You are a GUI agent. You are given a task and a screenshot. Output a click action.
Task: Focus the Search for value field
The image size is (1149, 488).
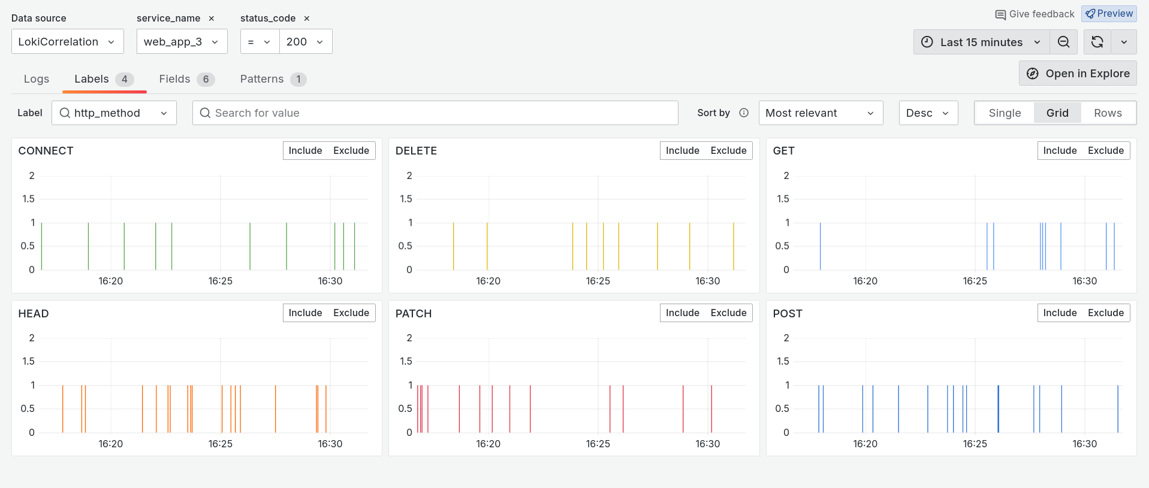[435, 113]
